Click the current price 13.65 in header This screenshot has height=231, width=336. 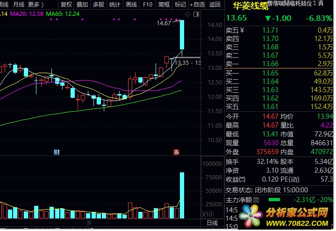pyautogui.click(x=236, y=18)
